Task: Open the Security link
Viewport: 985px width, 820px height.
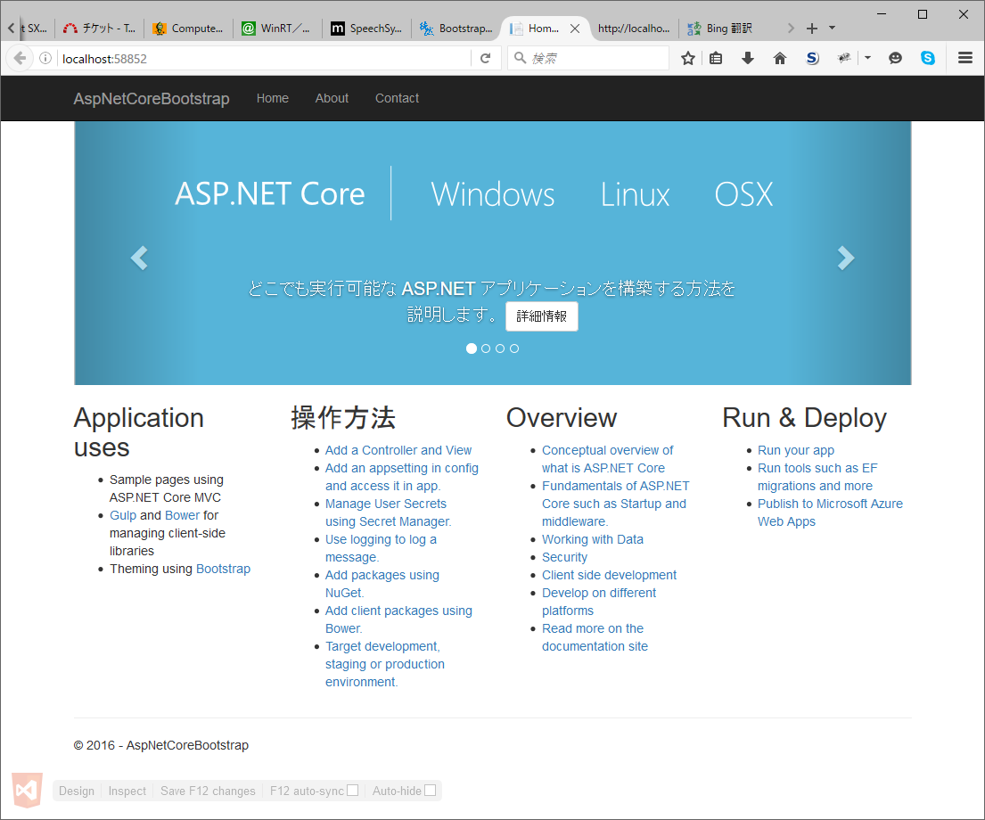Action: click(564, 557)
